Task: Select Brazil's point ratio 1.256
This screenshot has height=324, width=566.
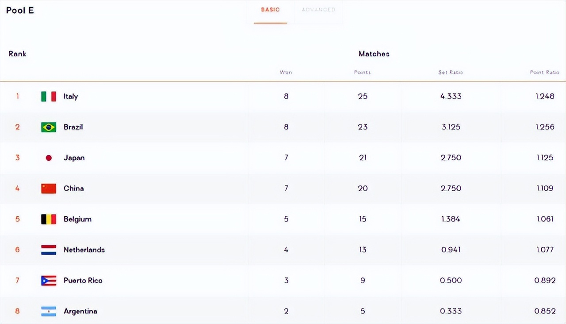Action: 544,127
